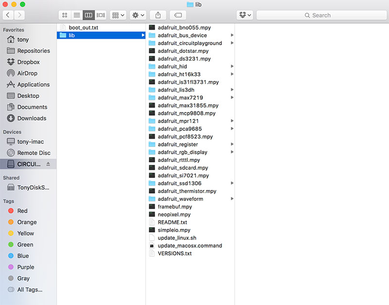Expand the adafruit_ssd1306 folder arrow
Viewport: 389px width, 305px height.
pyautogui.click(x=232, y=183)
